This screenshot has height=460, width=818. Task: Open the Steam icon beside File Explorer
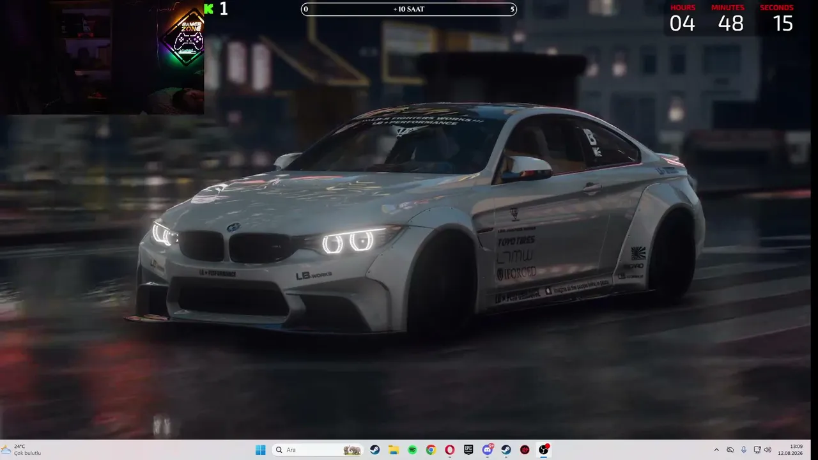tap(375, 450)
